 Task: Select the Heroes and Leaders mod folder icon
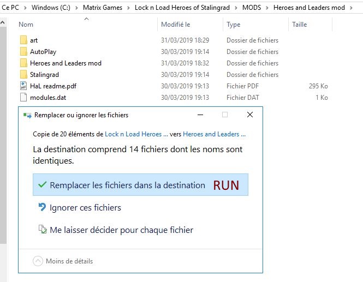coord(23,63)
